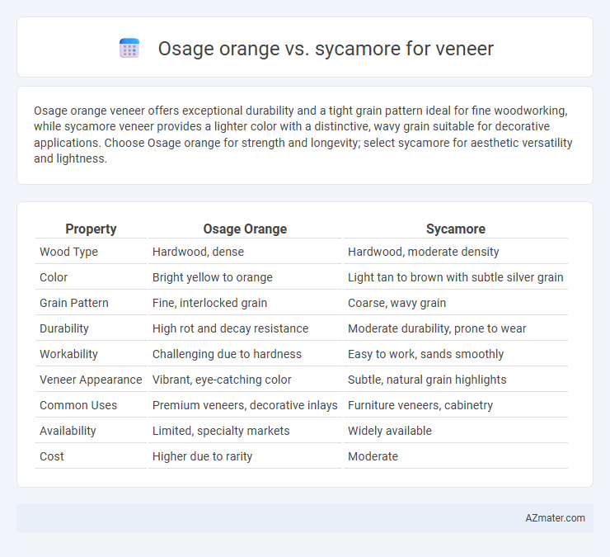Click the 'Coarse, wavy grain' cell
This screenshot has height=557, width=610.
(x=396, y=303)
